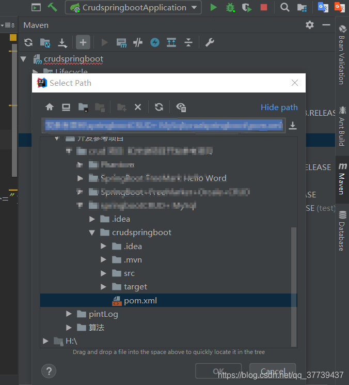This screenshot has width=349, height=385.
Task: Close the Select Path dialog
Action: 295,83
